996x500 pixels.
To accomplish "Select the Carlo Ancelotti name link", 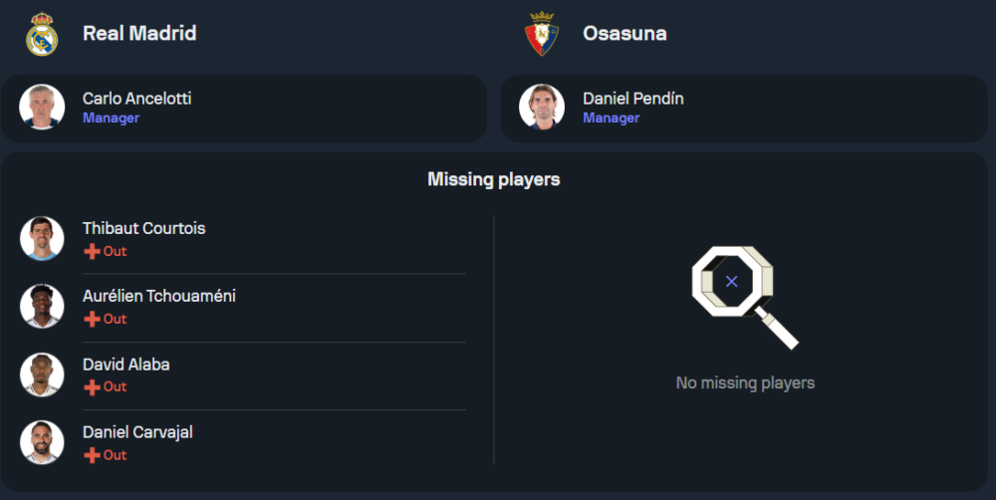I will click(x=136, y=99).
